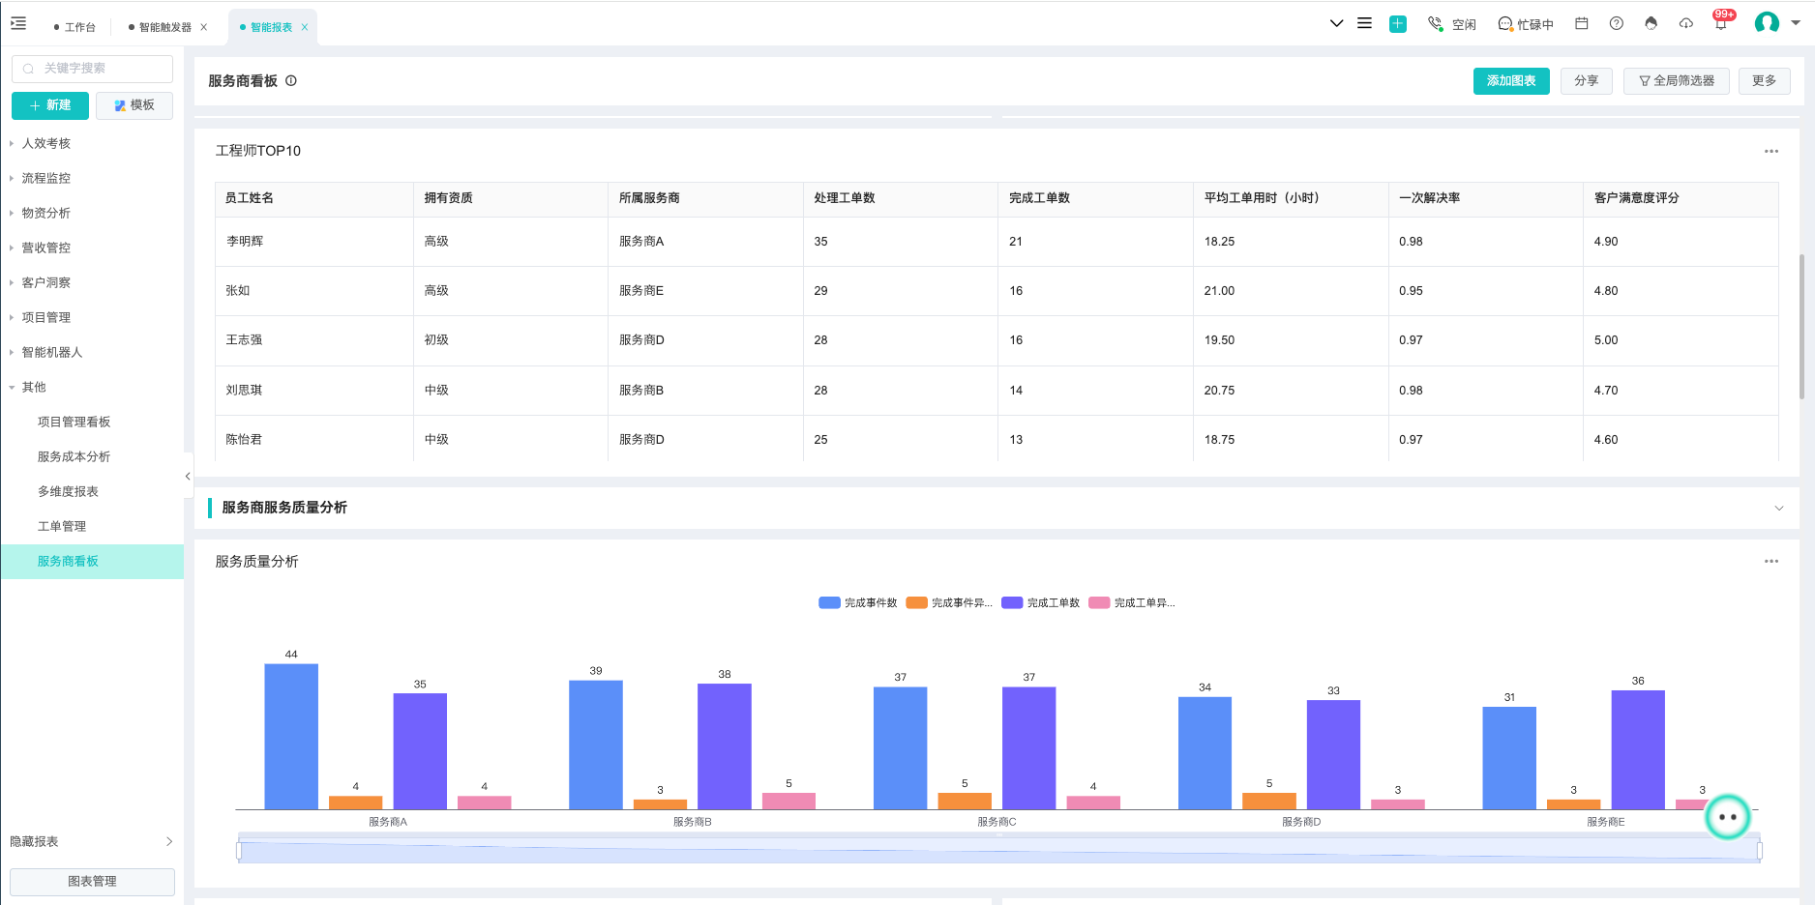
Task: Expand the 营收管控 tree node
Action: [x=12, y=248]
